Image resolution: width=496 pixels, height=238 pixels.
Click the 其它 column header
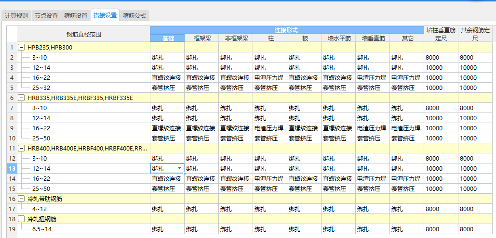[407, 38]
